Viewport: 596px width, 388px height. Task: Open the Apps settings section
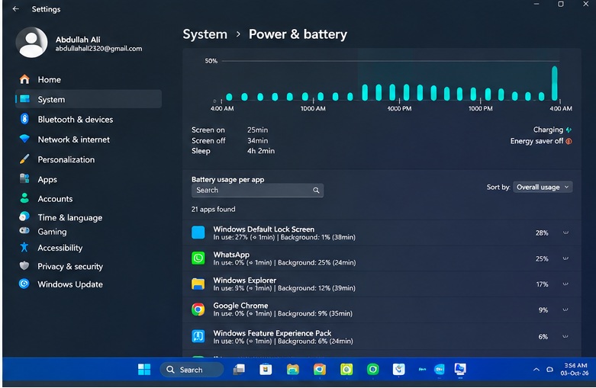click(89, 179)
